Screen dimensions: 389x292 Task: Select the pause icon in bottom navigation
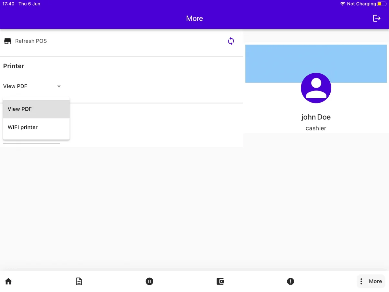click(x=149, y=281)
